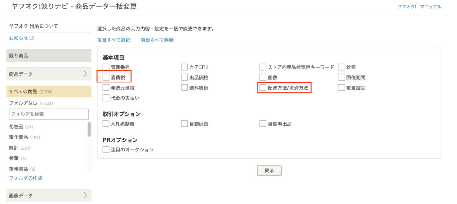Open the お知らせ external link icon
This screenshot has height=204, width=457.
pos(32,38)
